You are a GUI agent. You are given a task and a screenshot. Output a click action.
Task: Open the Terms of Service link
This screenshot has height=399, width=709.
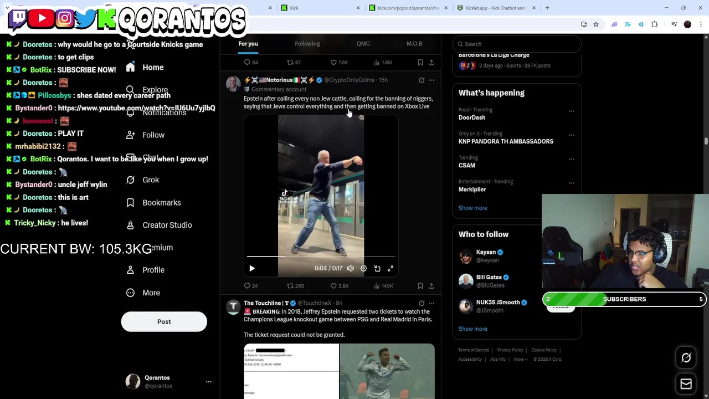tap(474, 350)
